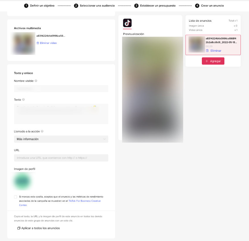Image resolution: width=249 pixels, height=241 pixels.
Task: Click the uploaded video thumbnail in Archivos multimedia
Action: click(x=24, y=44)
